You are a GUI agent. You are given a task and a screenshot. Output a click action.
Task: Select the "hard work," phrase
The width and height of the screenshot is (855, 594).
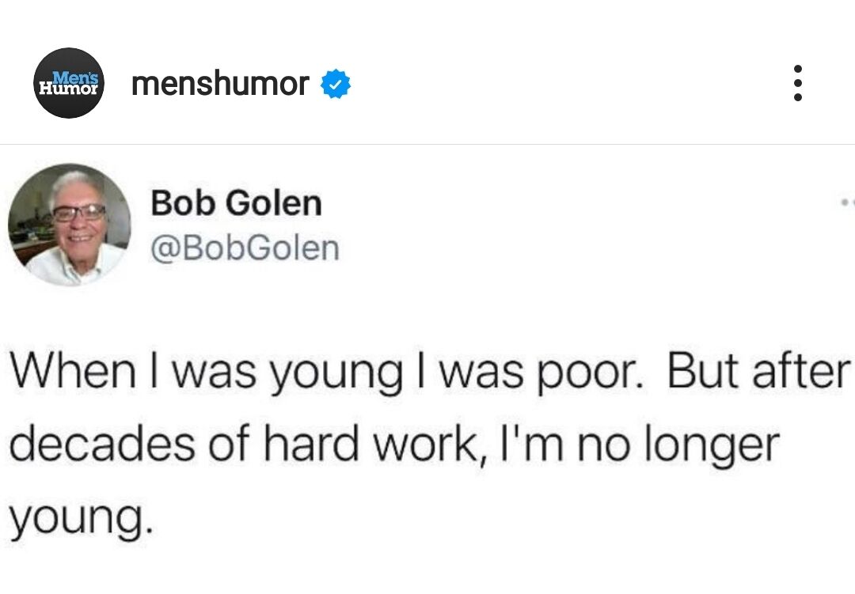(390, 445)
